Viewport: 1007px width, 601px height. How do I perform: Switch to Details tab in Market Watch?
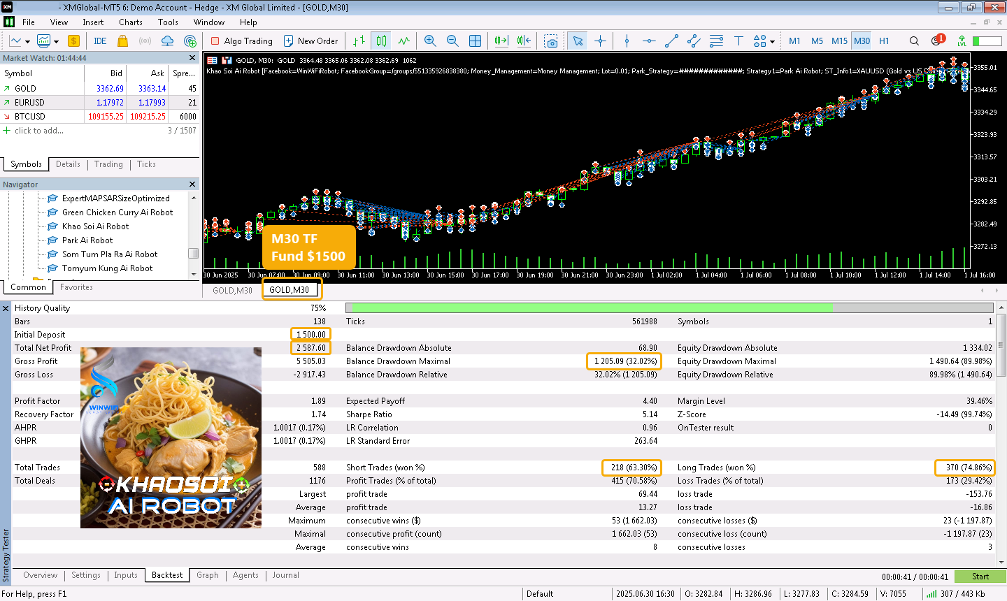coord(68,164)
